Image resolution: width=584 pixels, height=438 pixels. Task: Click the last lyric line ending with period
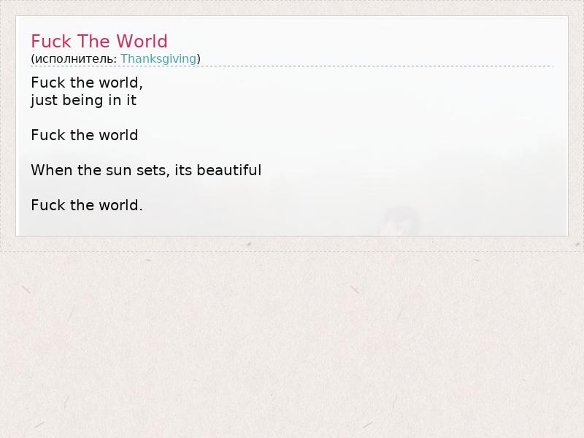click(87, 205)
